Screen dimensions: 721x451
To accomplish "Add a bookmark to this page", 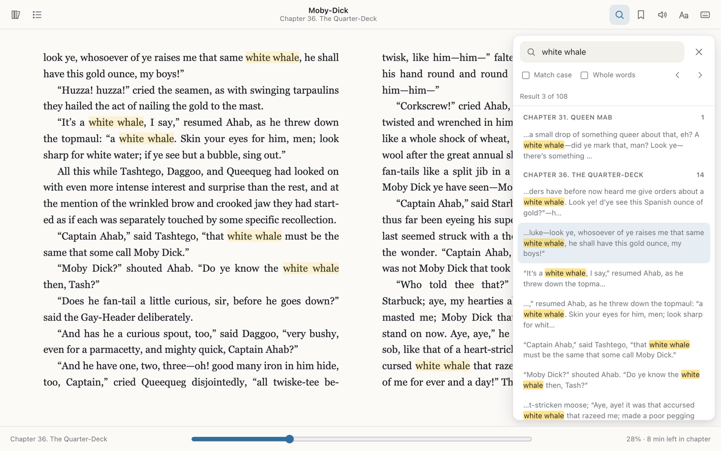I will (x=641, y=15).
